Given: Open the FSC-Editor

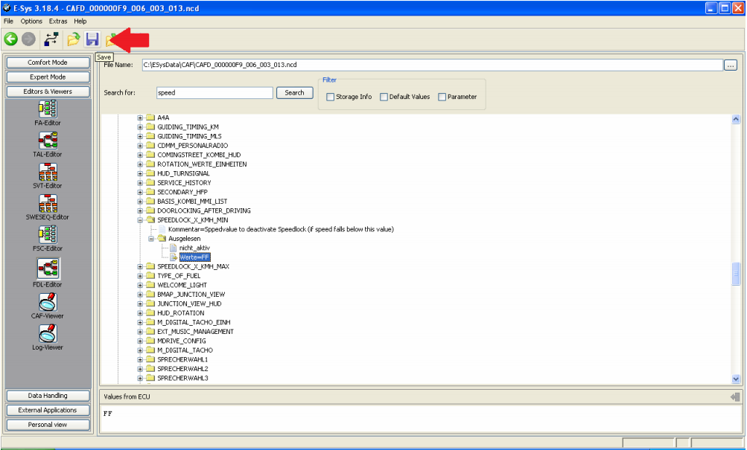Looking at the screenshot, I should 48,234.
